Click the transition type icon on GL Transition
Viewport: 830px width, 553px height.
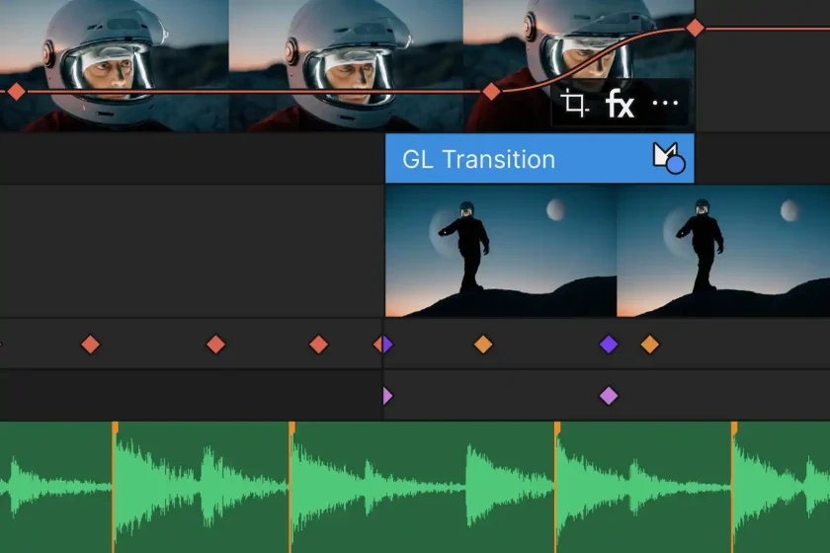click(669, 158)
